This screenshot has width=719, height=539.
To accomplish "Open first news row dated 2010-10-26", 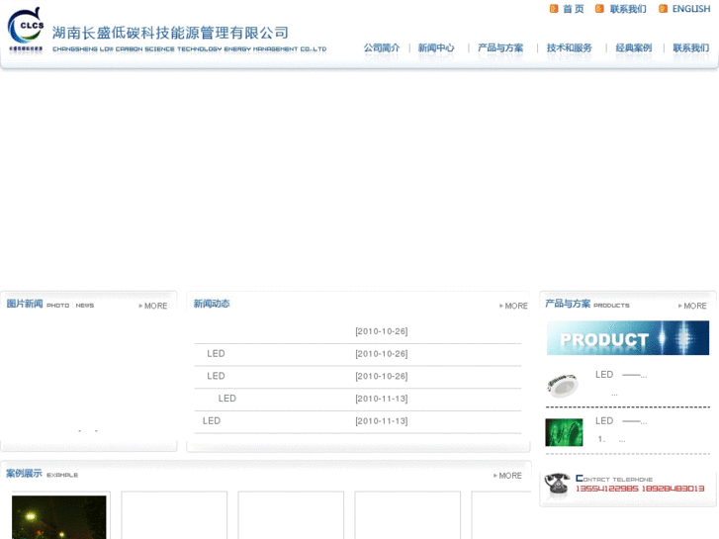I will 358,331.
